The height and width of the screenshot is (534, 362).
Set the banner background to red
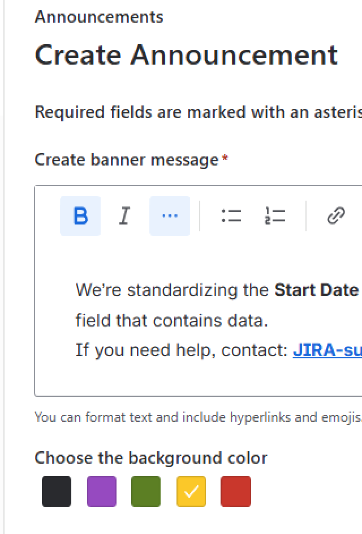coord(236,491)
